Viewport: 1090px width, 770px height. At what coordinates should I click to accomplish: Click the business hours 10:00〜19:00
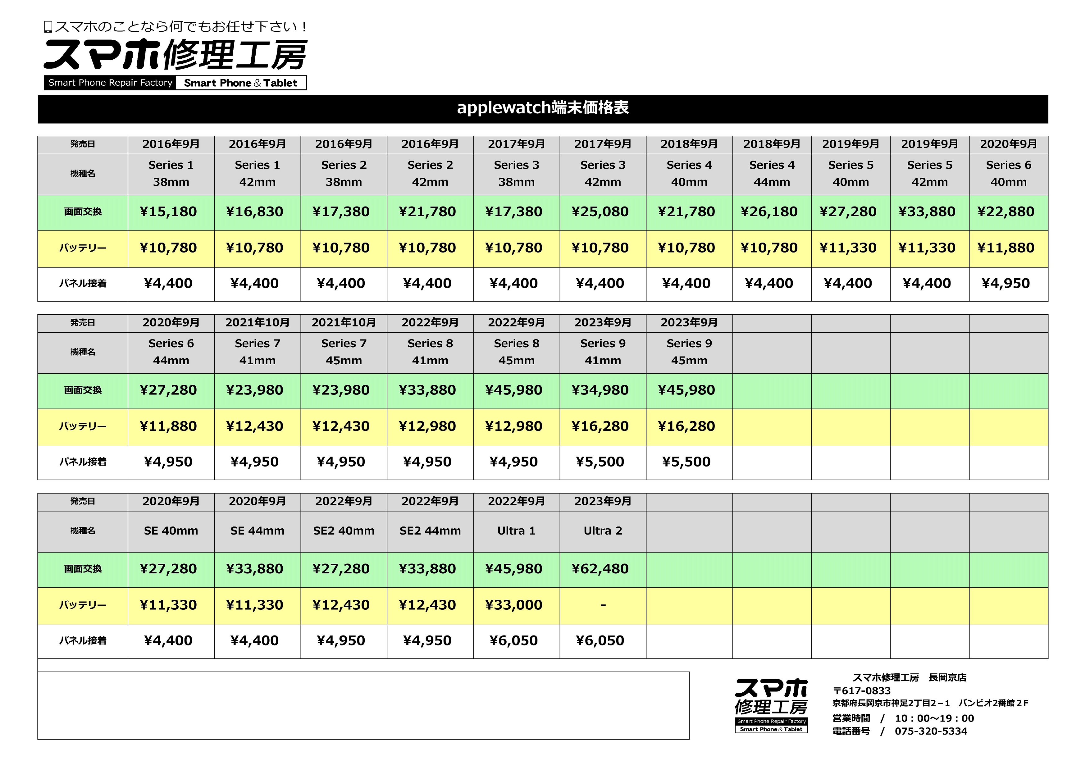[x=934, y=719]
